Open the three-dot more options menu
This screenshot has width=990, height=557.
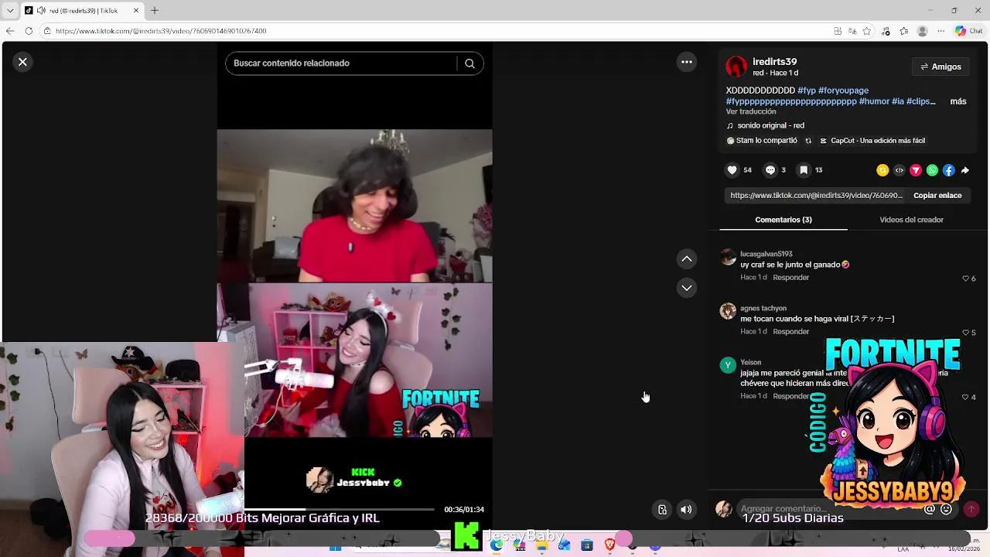point(687,62)
